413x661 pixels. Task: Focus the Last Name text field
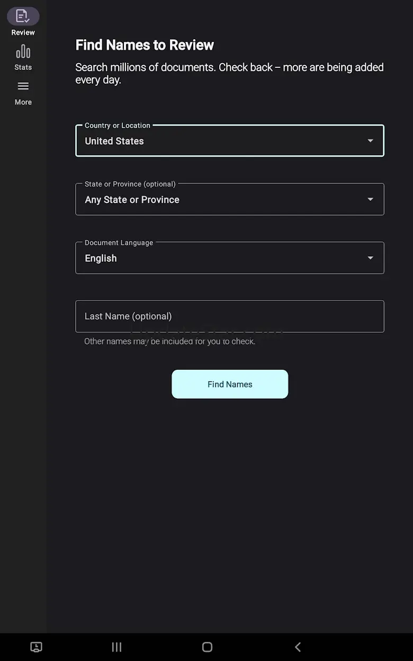click(x=229, y=316)
